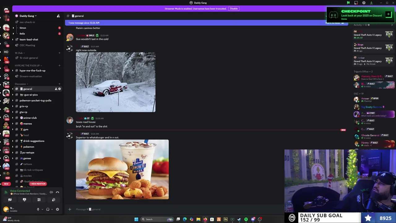Open Activity section settings gear

(368, 25)
